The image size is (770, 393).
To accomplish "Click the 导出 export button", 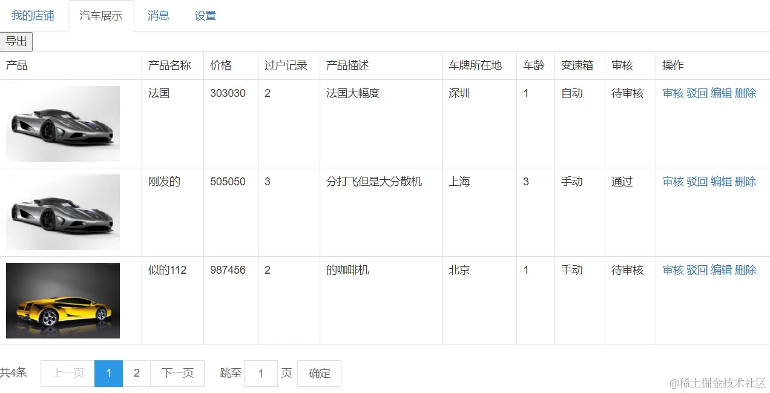I will [x=16, y=41].
